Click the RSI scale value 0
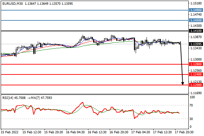 191,126
